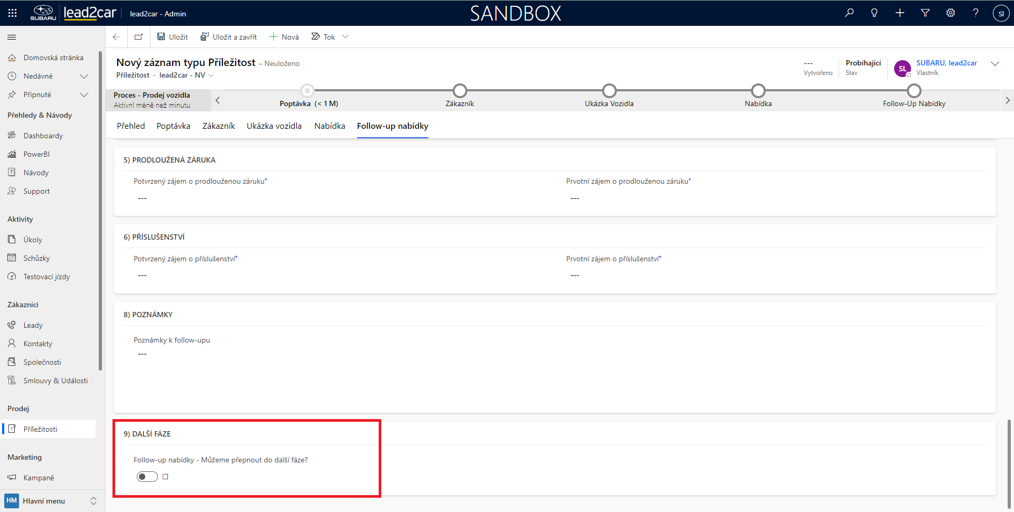Click the back arrow in command bar

point(117,37)
